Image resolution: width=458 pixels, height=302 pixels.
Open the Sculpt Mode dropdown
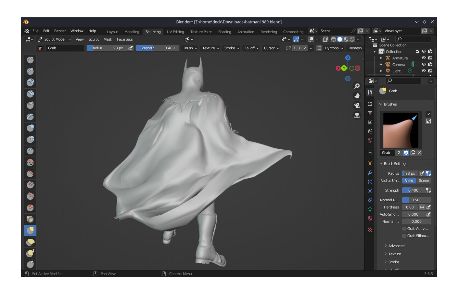pyautogui.click(x=54, y=39)
